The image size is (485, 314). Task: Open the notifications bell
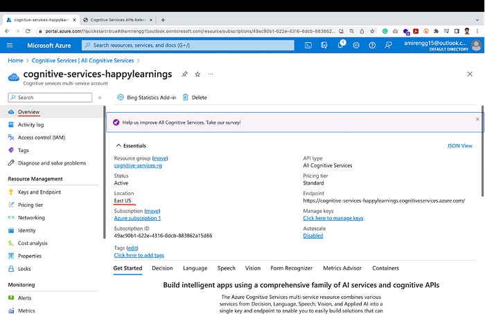pos(341,45)
